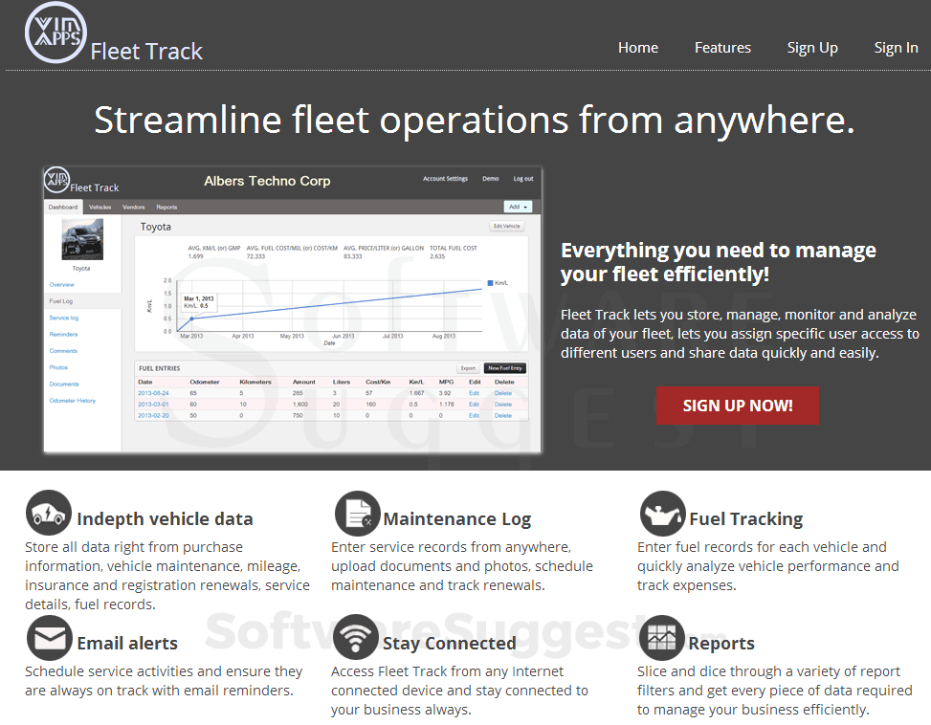Viewport: 931px width, 725px height.
Task: Open the Features navigation link
Action: coord(722,48)
